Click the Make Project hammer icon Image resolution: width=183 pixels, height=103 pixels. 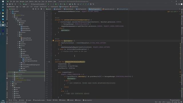(20, 4)
